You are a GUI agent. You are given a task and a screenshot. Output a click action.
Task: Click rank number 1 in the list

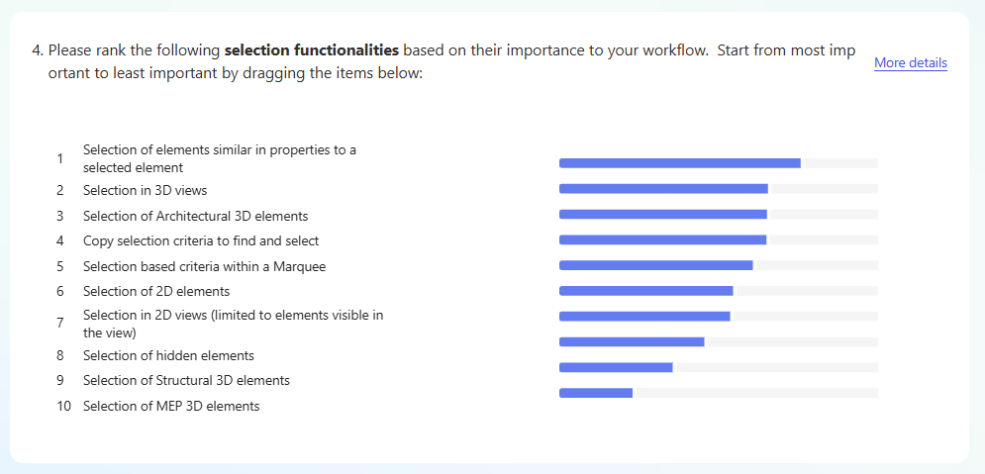(60, 158)
